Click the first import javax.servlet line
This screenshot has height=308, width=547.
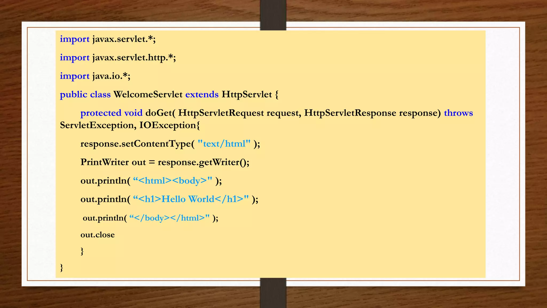[x=108, y=39]
